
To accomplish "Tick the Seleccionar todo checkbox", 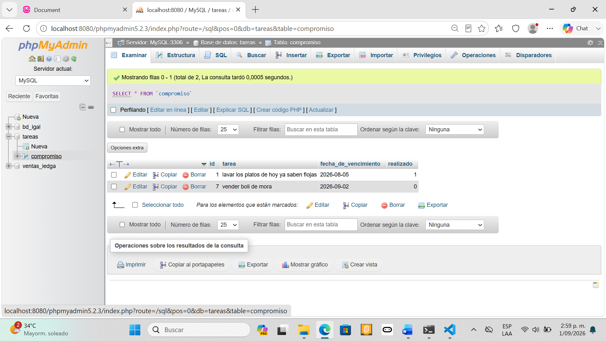I will click(x=135, y=205).
